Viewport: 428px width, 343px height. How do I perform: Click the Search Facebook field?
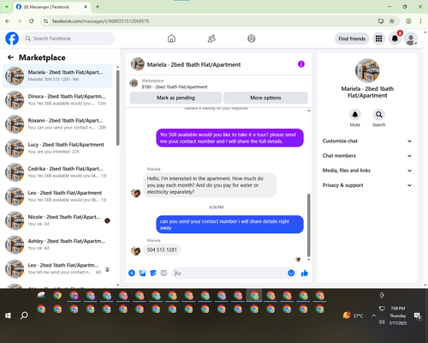coord(68,39)
